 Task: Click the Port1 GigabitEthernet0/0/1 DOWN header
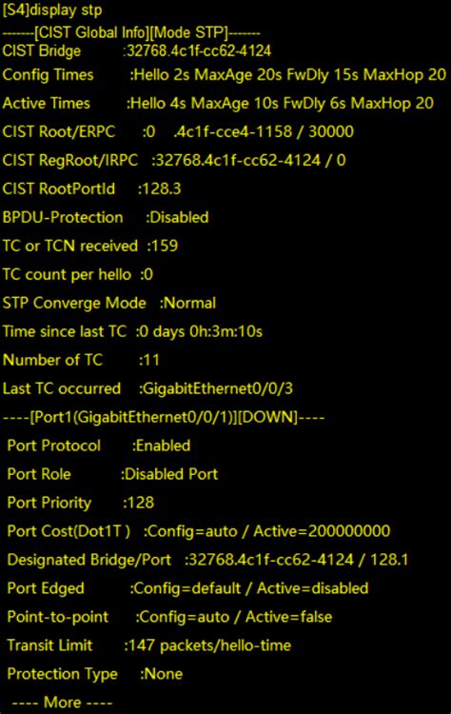164,417
